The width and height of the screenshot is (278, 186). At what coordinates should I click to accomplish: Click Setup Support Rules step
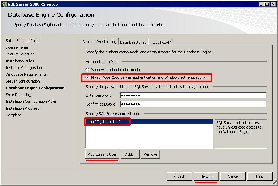22,41
